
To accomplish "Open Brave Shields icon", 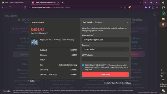I will point(130,8).
